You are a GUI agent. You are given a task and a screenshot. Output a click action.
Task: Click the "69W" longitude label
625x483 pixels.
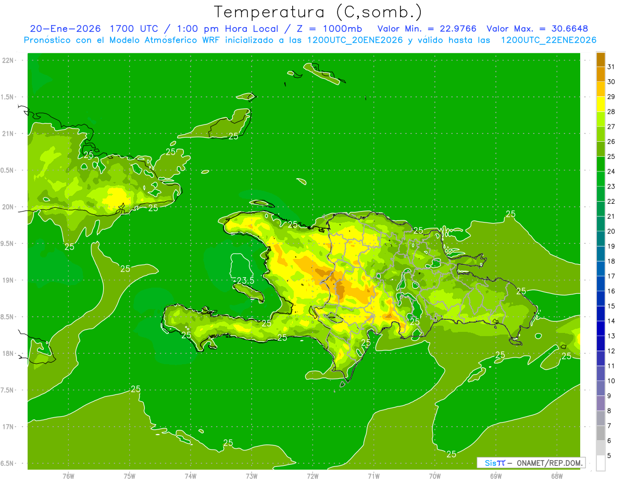click(x=496, y=476)
